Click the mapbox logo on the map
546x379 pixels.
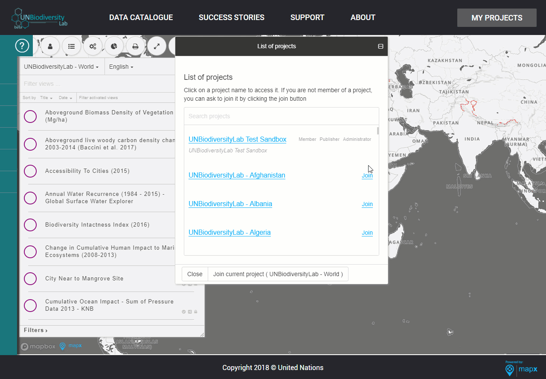[x=38, y=346]
